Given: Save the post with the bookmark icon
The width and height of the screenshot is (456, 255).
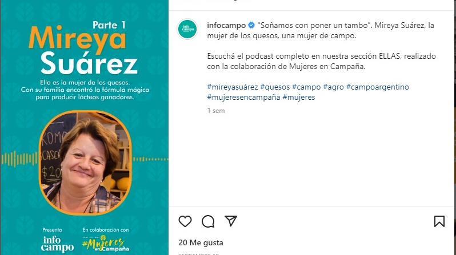Looking at the screenshot, I should pos(439,221).
